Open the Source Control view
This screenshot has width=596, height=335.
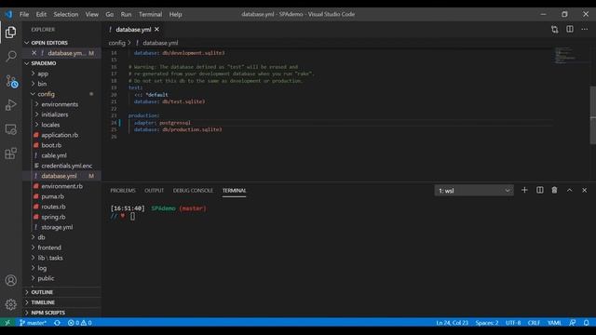point(10,81)
